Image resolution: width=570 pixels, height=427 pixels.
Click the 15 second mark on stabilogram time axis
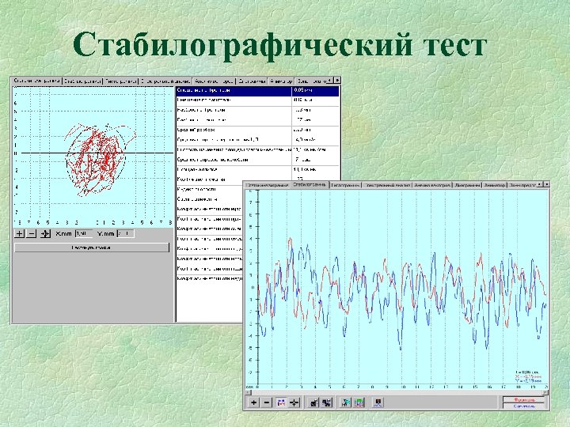(x=475, y=387)
